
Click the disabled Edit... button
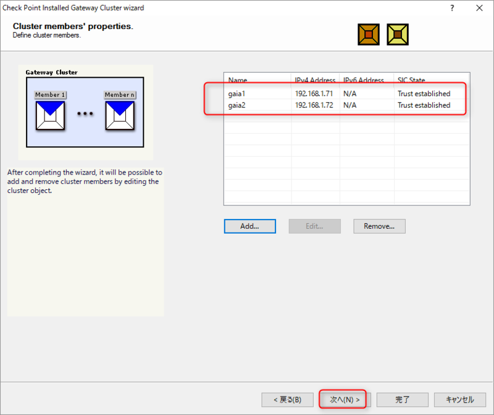coord(314,226)
